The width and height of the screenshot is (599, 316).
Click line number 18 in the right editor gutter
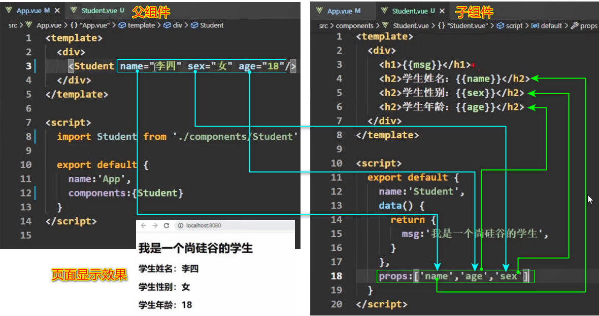(337, 276)
